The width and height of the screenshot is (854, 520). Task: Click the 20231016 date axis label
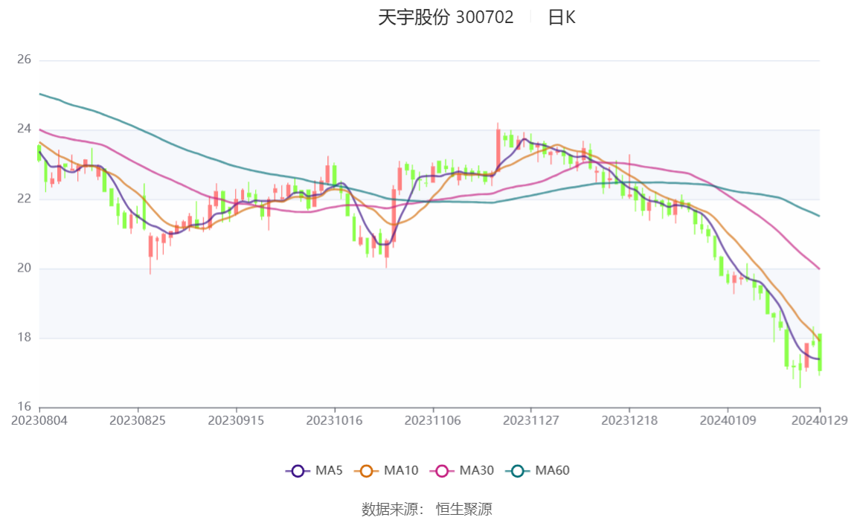(335, 420)
